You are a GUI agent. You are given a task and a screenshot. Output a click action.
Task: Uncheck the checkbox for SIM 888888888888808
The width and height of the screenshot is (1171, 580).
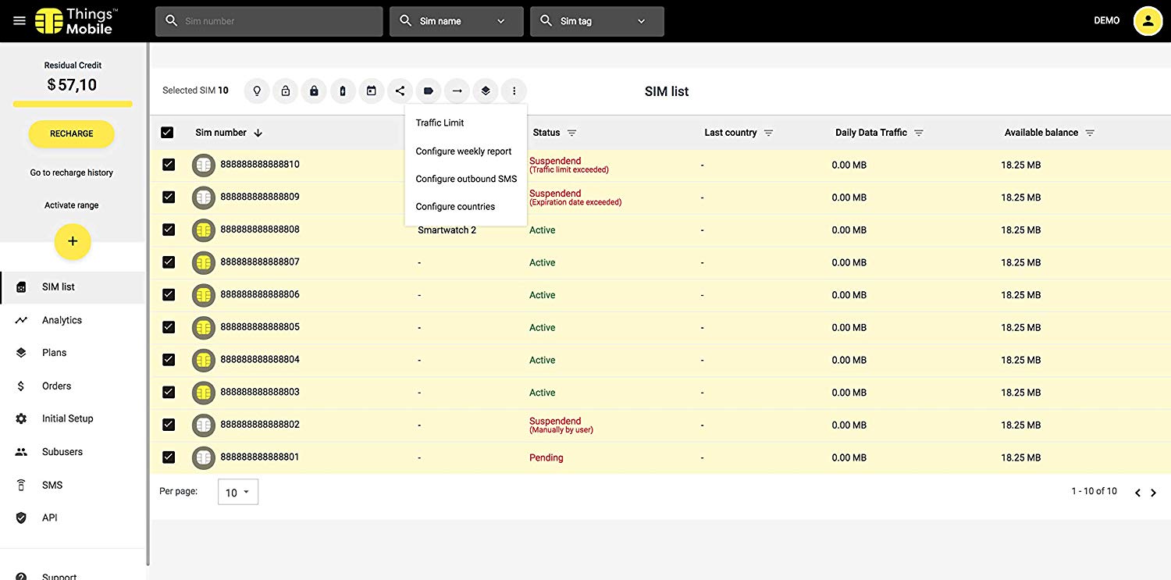[169, 230]
